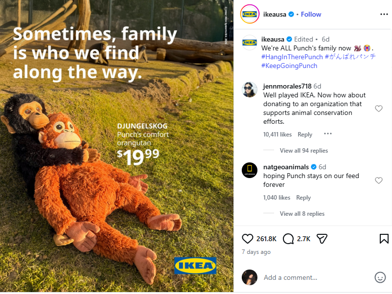Click the Add a comment field
Screen dimensions: 392x294
pos(313,277)
